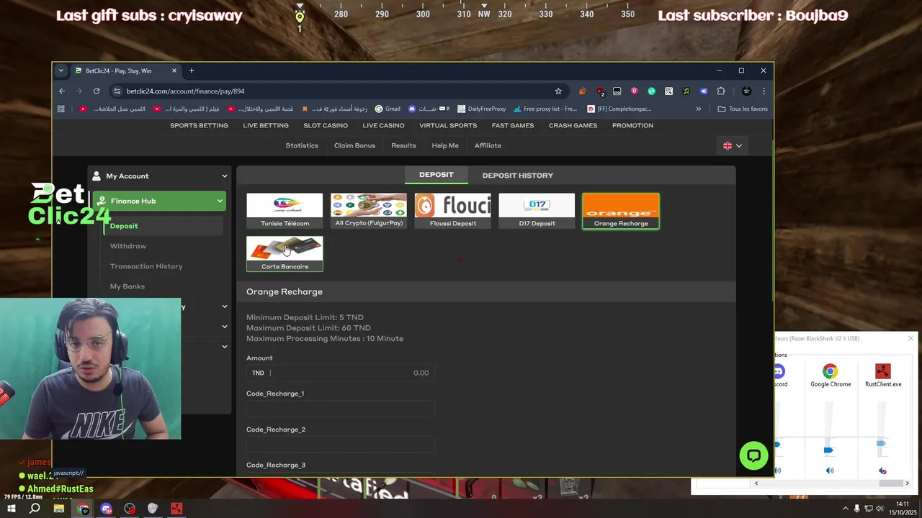
Task: Select the Floussi Deposit method
Action: tap(452, 211)
